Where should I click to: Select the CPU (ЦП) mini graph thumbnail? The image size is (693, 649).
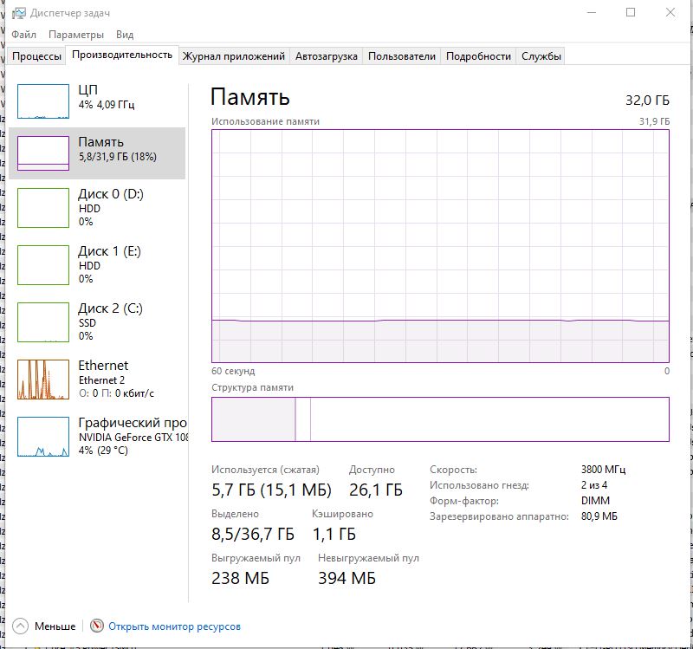43,101
